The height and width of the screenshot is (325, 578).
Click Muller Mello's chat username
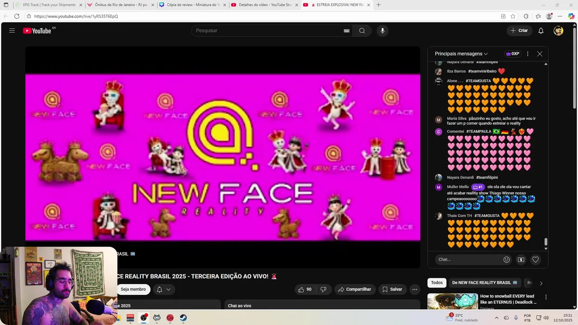(x=458, y=187)
